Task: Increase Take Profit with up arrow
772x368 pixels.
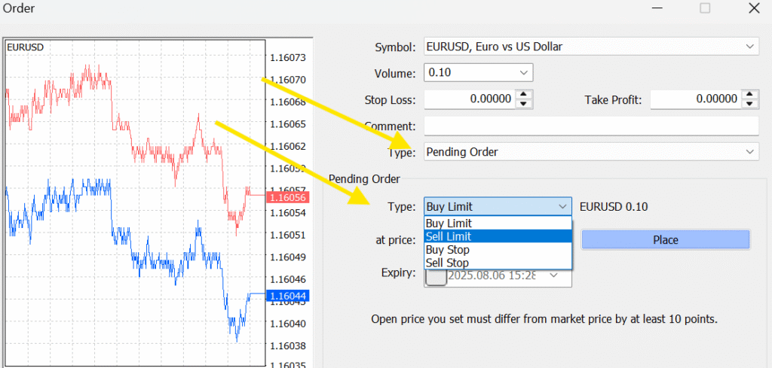Action: [x=751, y=95]
